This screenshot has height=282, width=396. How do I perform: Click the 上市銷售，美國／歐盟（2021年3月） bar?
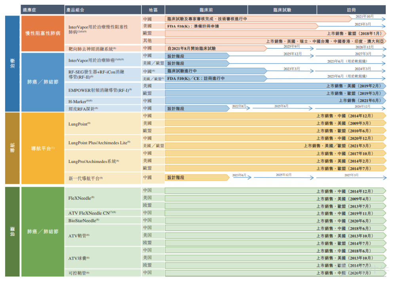coord(276,146)
